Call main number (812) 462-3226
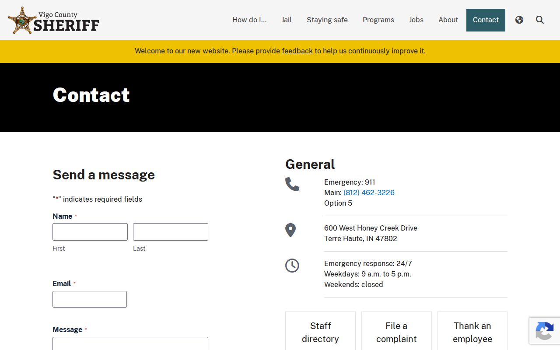 pos(369,192)
